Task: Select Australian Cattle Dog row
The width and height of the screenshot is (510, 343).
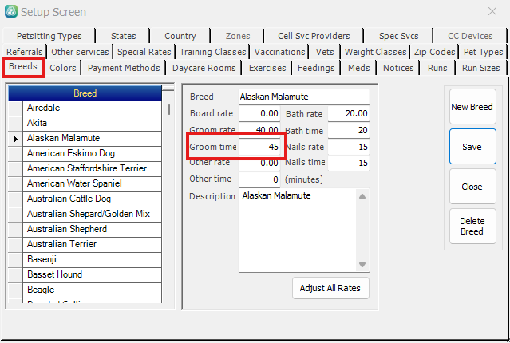Action: coord(92,199)
